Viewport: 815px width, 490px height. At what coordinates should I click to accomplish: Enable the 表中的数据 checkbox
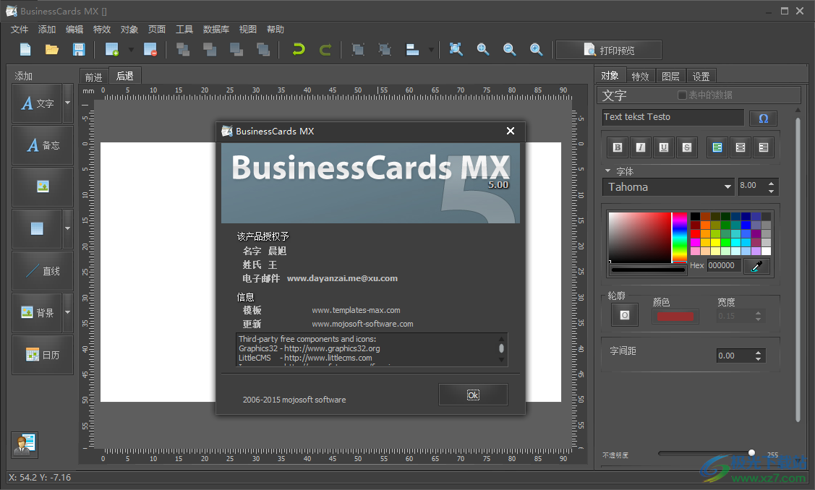click(x=682, y=95)
